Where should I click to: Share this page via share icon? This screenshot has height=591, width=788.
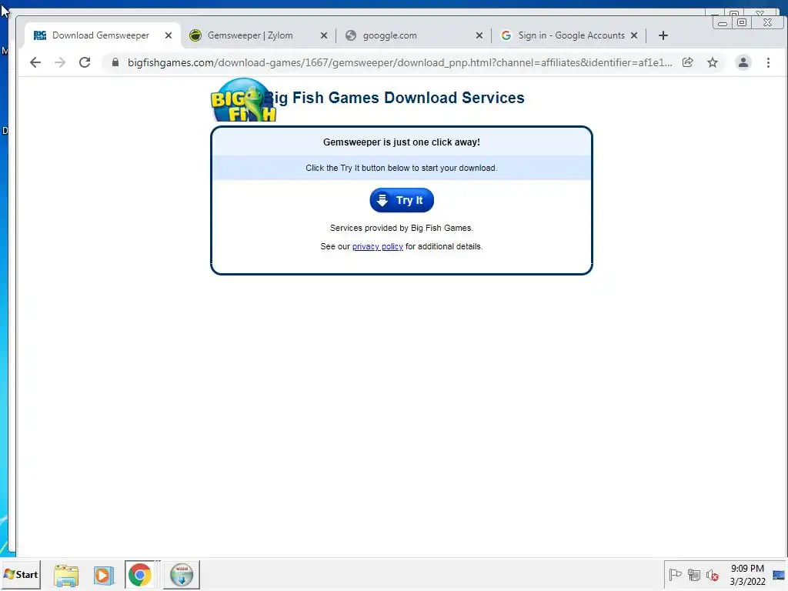[x=687, y=62]
